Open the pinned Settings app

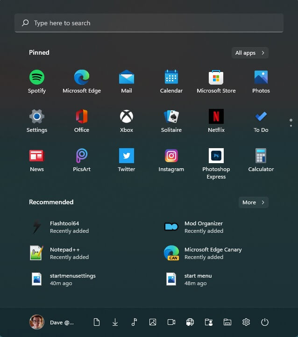coord(37,121)
